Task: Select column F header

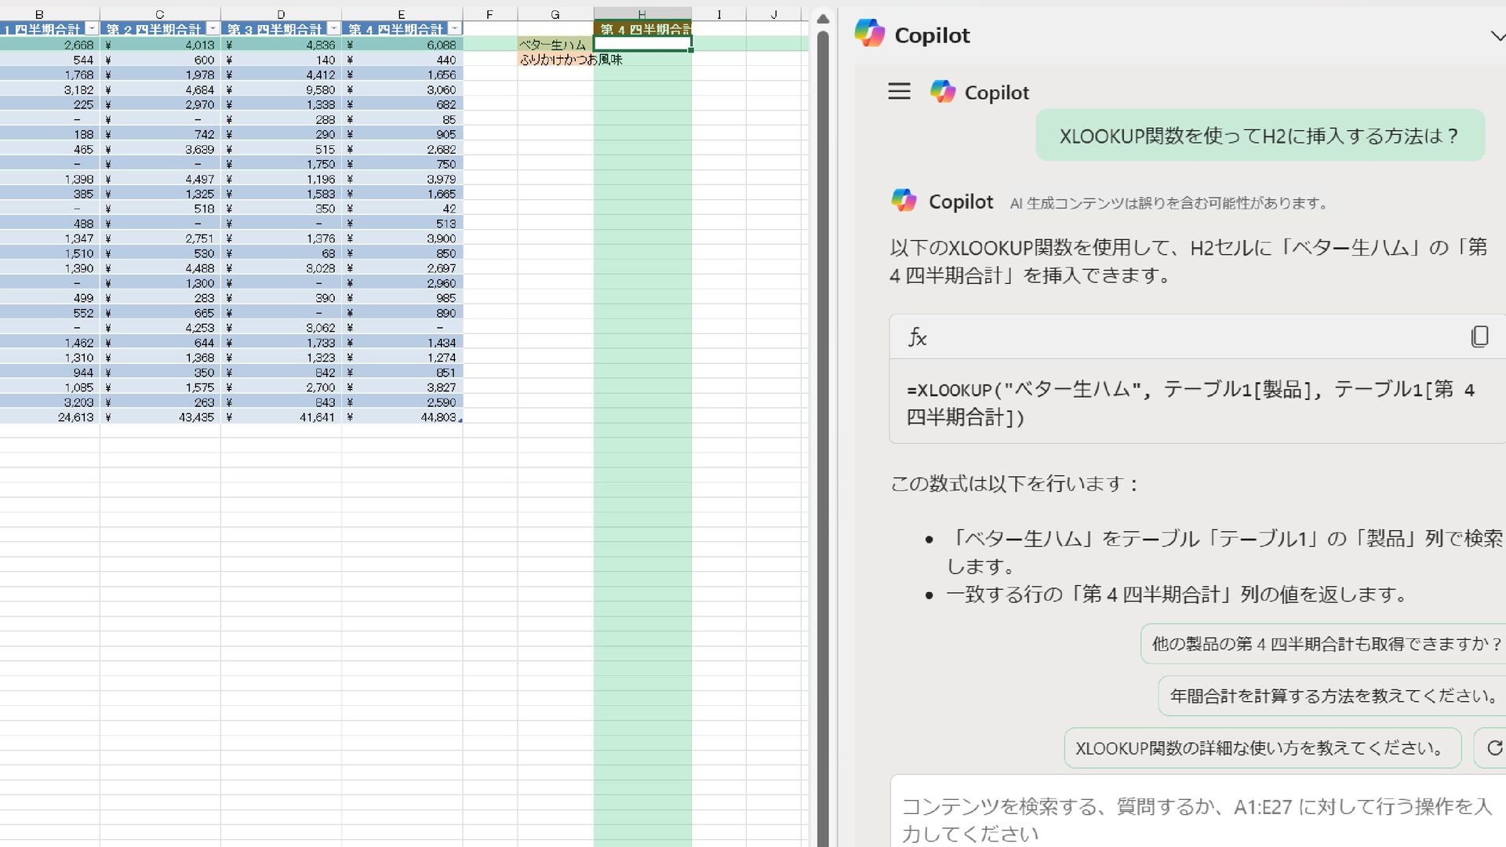Action: click(x=489, y=14)
